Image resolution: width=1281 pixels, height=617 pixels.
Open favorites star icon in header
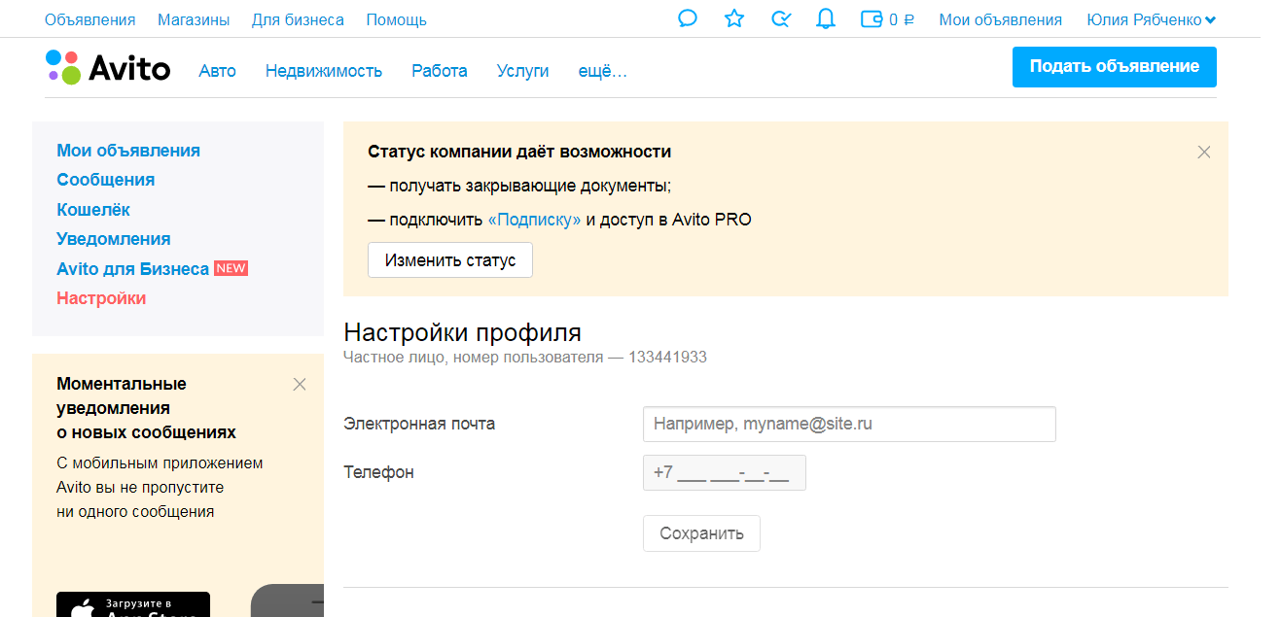(734, 18)
